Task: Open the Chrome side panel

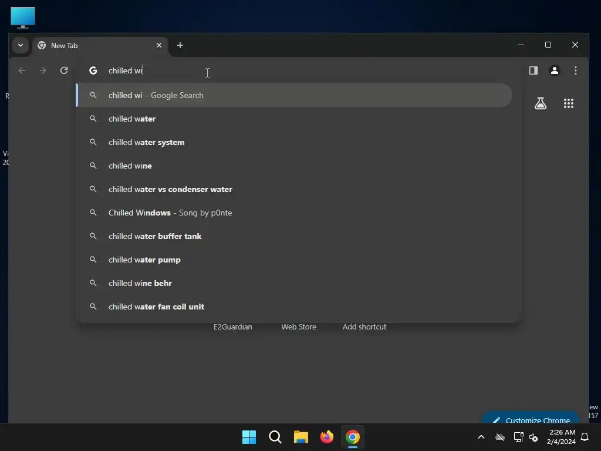Action: click(533, 70)
